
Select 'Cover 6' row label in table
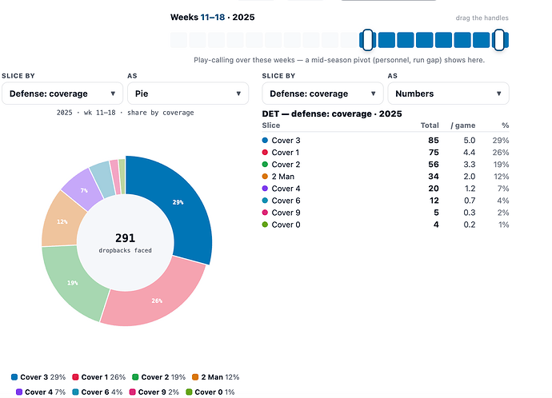pyautogui.click(x=286, y=201)
